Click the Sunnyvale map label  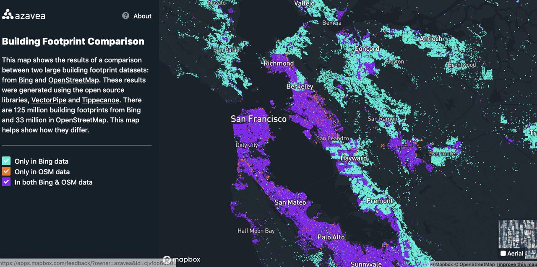pyautogui.click(x=366, y=264)
